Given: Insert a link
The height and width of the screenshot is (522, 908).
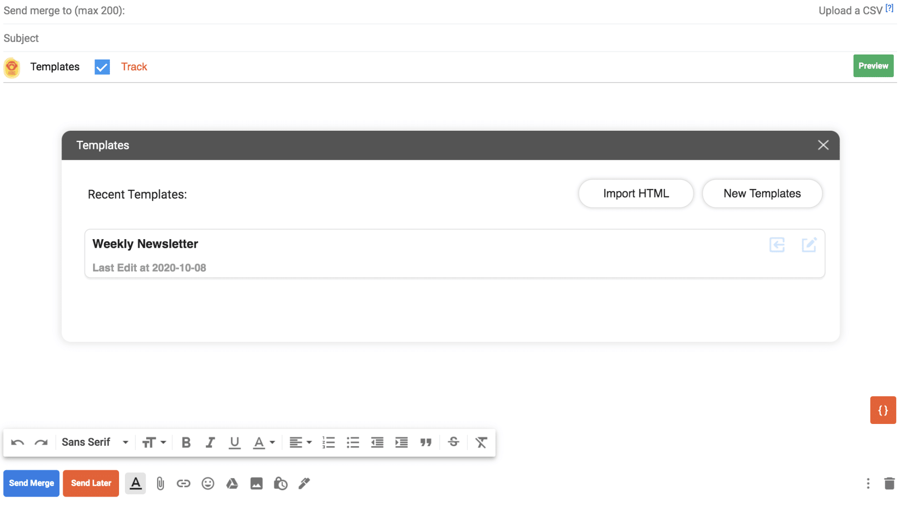Looking at the screenshot, I should click(184, 483).
